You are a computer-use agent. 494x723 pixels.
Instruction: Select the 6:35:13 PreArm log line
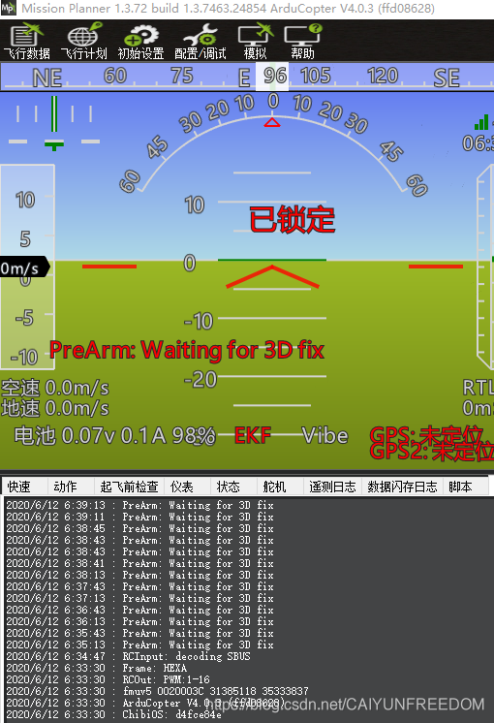pos(139,644)
